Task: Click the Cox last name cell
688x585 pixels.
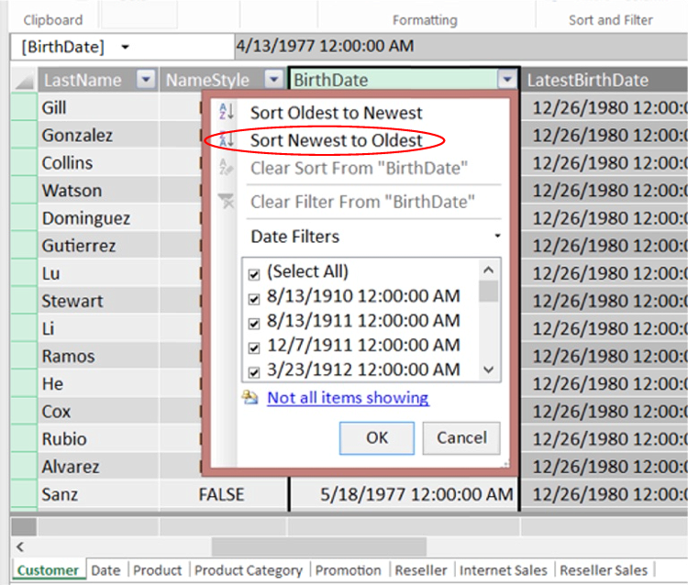Action: (x=98, y=412)
